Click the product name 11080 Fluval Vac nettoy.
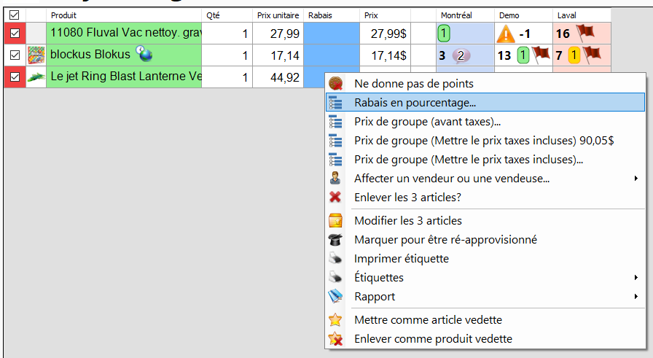The height and width of the screenshot is (358, 653). [126, 33]
